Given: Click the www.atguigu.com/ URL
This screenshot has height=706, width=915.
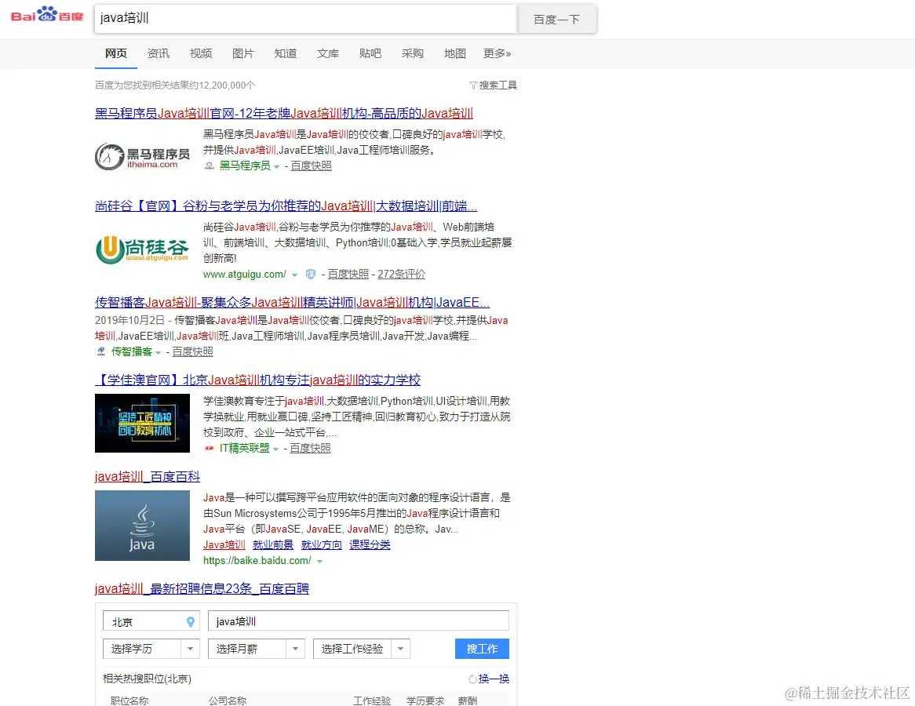Looking at the screenshot, I should point(245,275).
